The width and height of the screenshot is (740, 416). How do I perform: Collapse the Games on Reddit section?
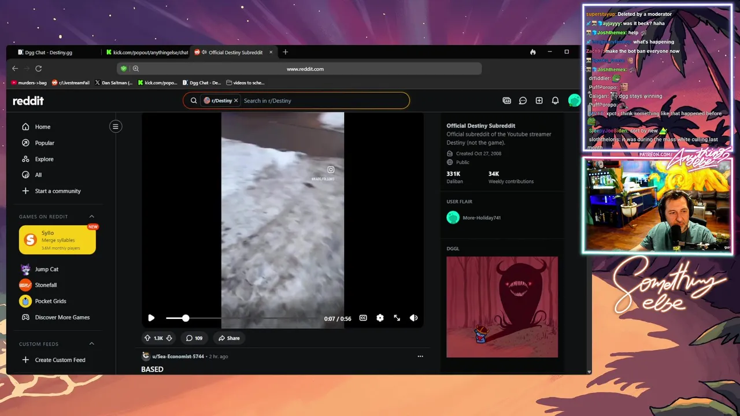click(91, 217)
